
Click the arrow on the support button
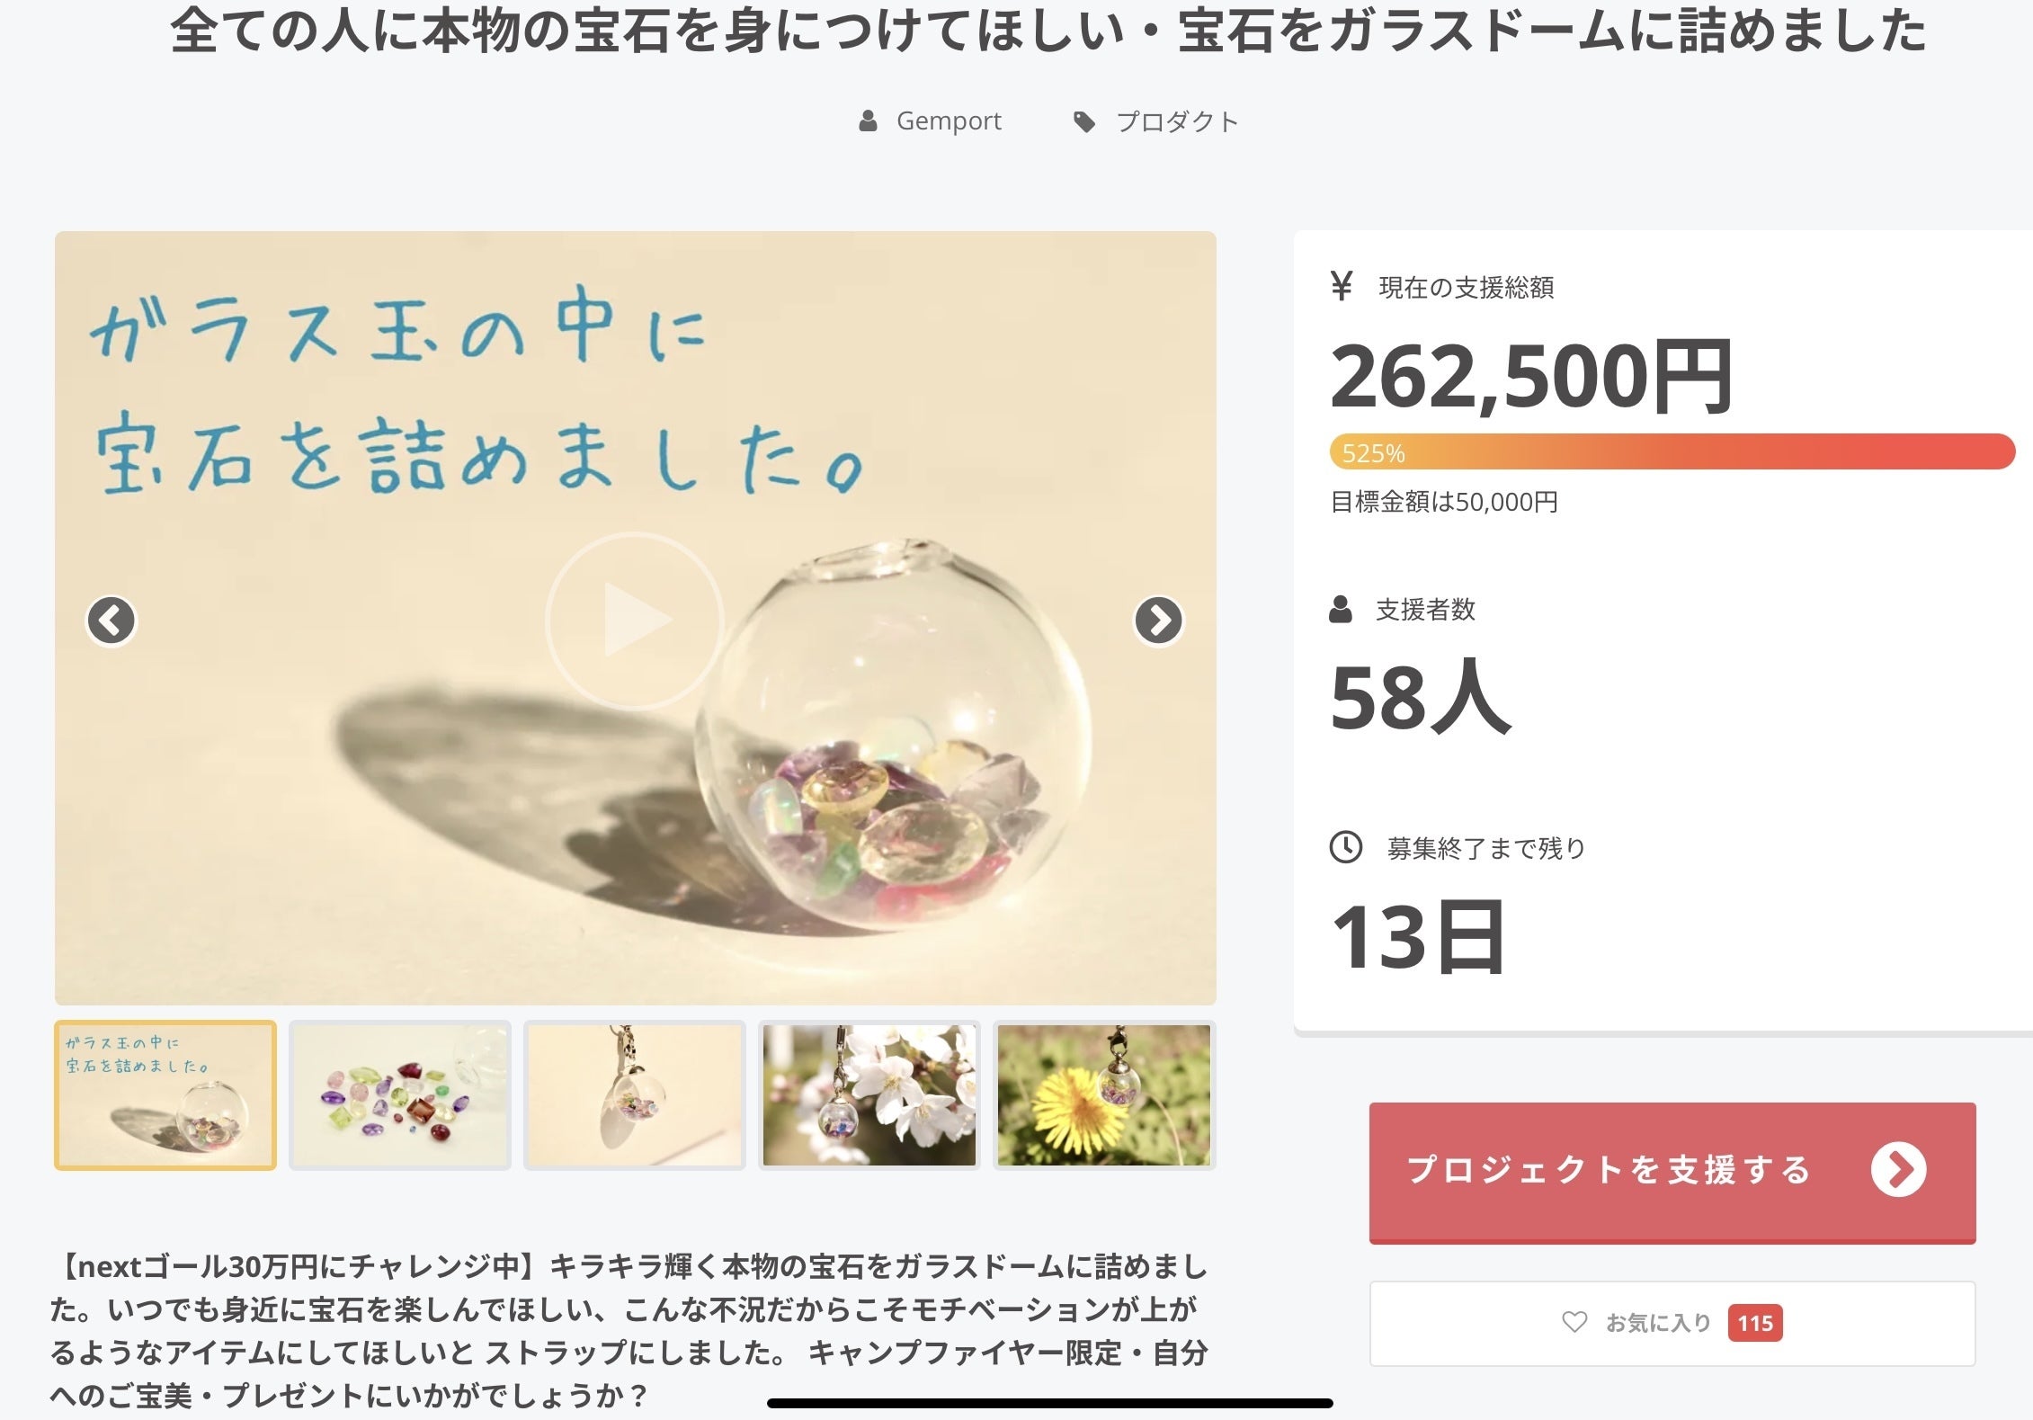tap(1898, 1170)
